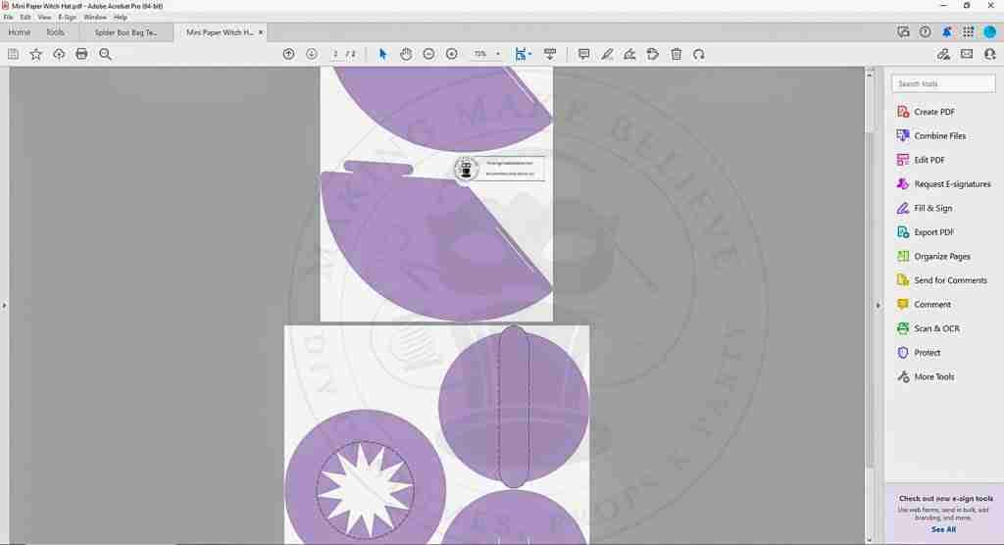This screenshot has width=1004, height=545.
Task: Click the page number input box
Action: pyautogui.click(x=335, y=54)
